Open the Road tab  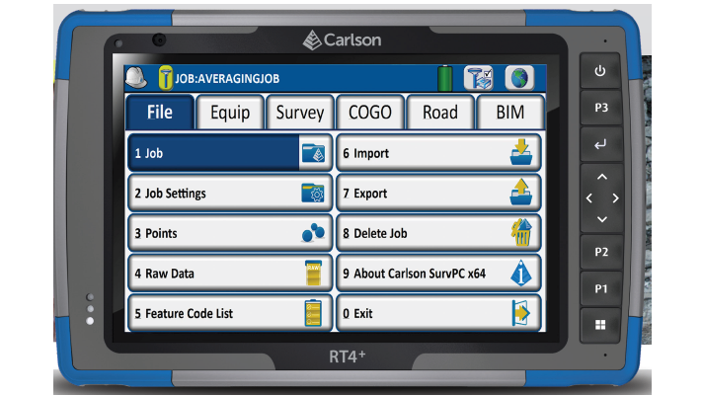pos(440,113)
